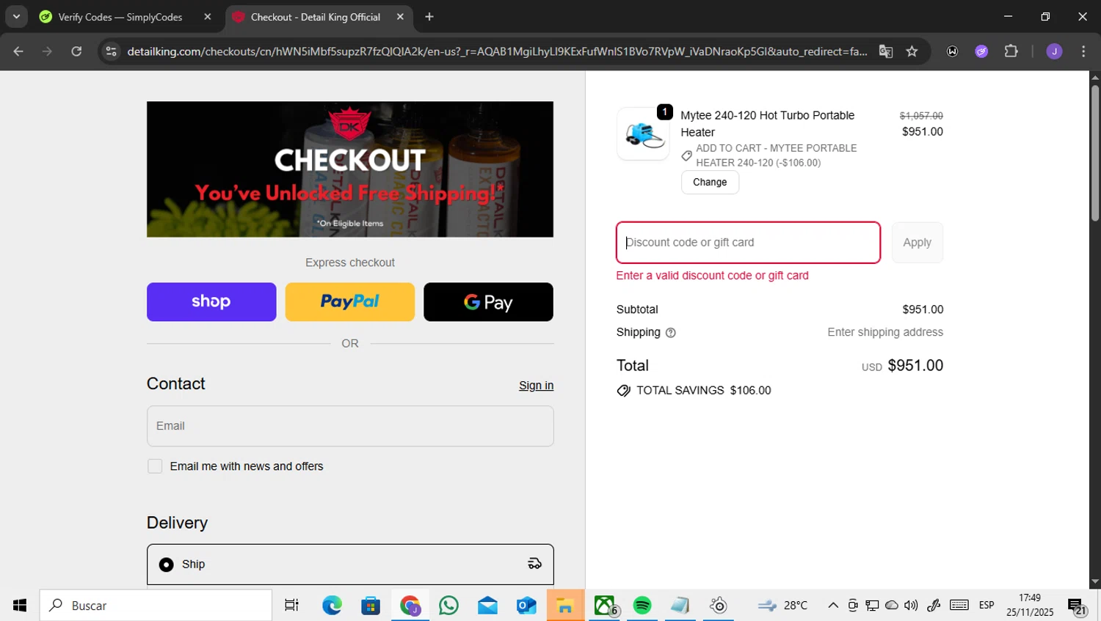
Task: Open the touch keyboard tray icon
Action: point(959,605)
